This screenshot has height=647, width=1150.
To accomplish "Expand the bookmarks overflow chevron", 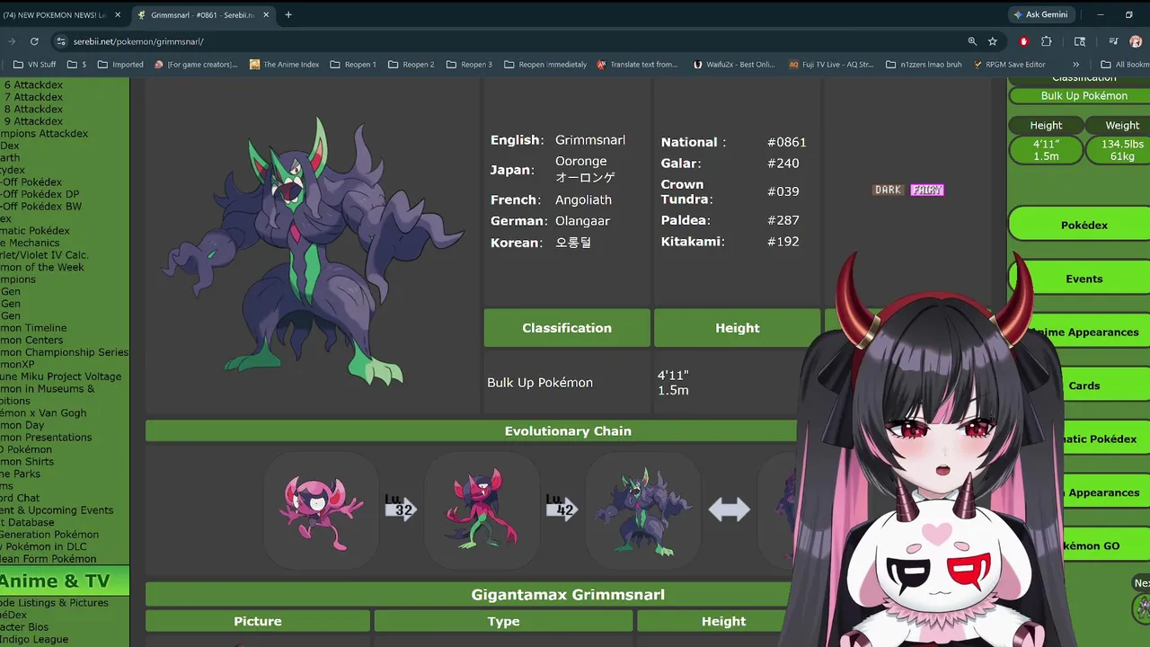I will coord(1076,65).
